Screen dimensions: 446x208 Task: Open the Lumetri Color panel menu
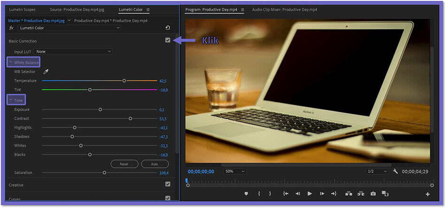[x=148, y=10]
